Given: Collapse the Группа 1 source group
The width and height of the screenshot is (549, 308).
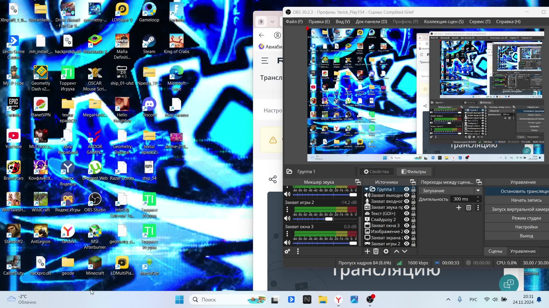Looking at the screenshot, I should coord(367,189).
